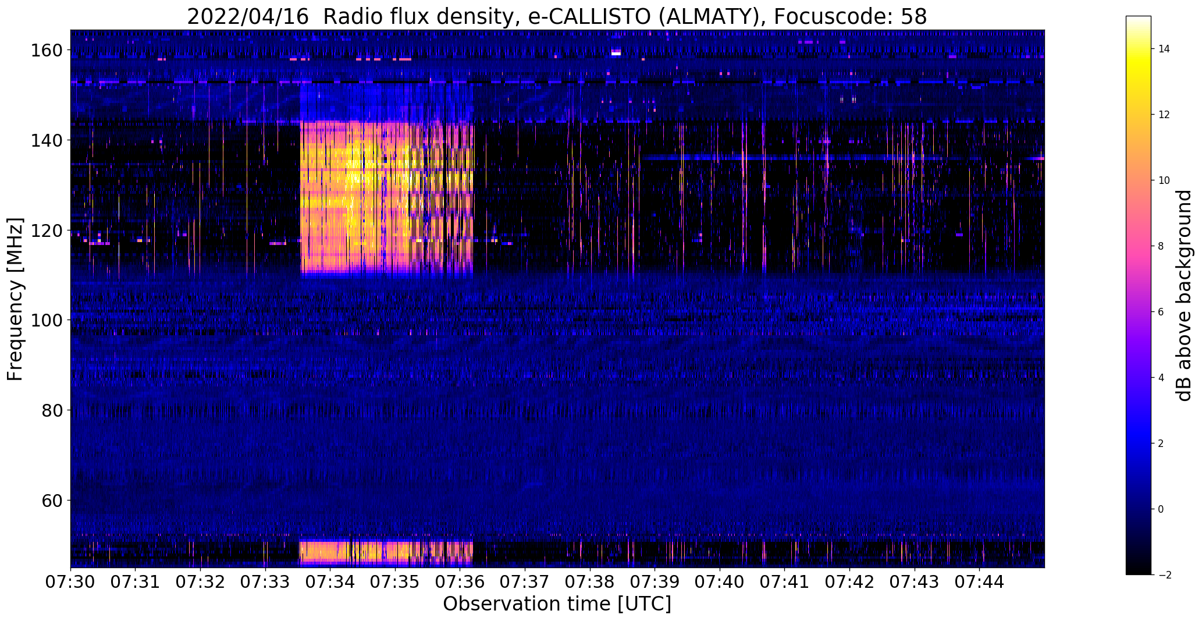Screen dimensions: 1202x621
Task: Click the 07:44 time tick label
Action: click(x=980, y=582)
